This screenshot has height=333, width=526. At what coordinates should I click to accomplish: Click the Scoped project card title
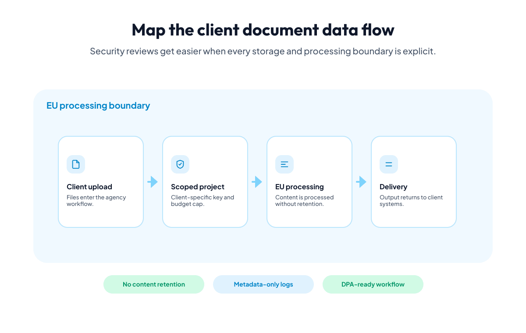click(x=198, y=187)
